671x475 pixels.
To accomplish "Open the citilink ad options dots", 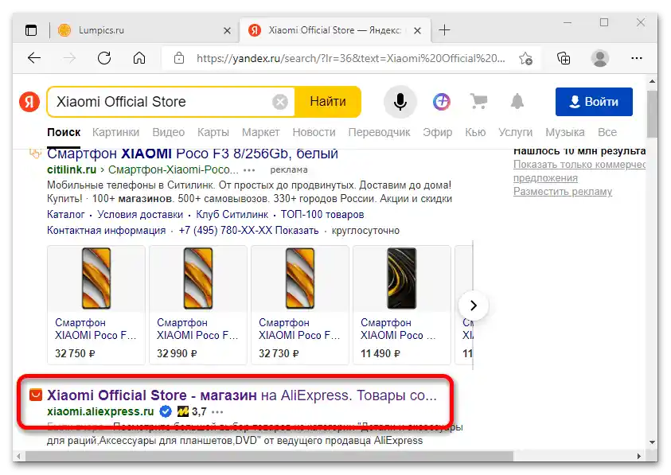I will pyautogui.click(x=249, y=170).
